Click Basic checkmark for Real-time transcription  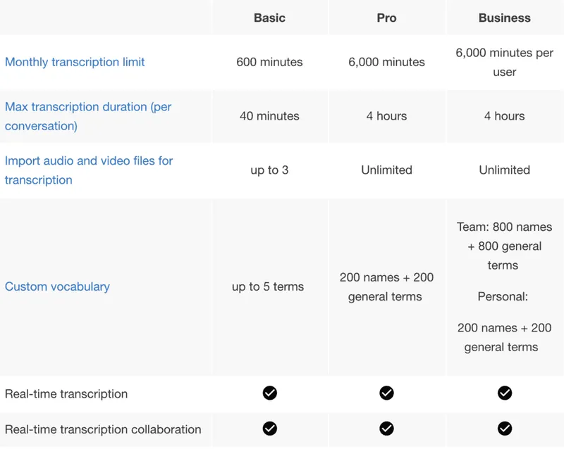270,393
